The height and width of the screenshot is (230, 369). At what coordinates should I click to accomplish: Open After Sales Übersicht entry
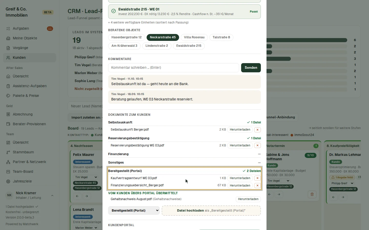pos(29,76)
